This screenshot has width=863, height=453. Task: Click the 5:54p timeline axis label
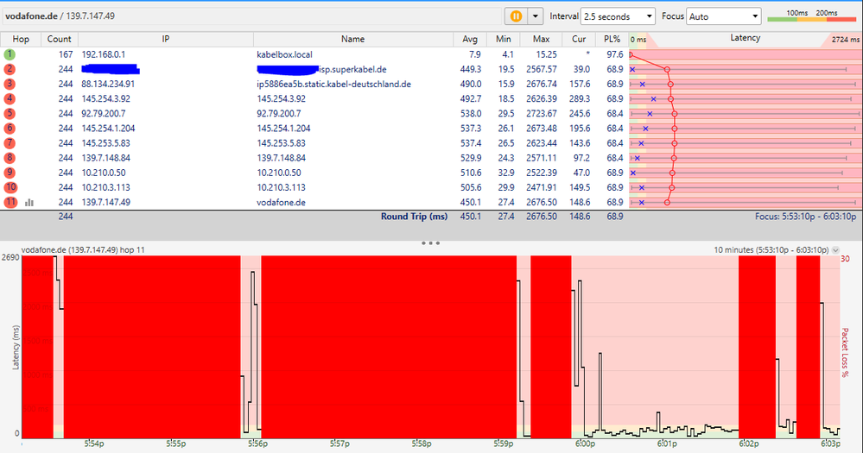click(94, 444)
